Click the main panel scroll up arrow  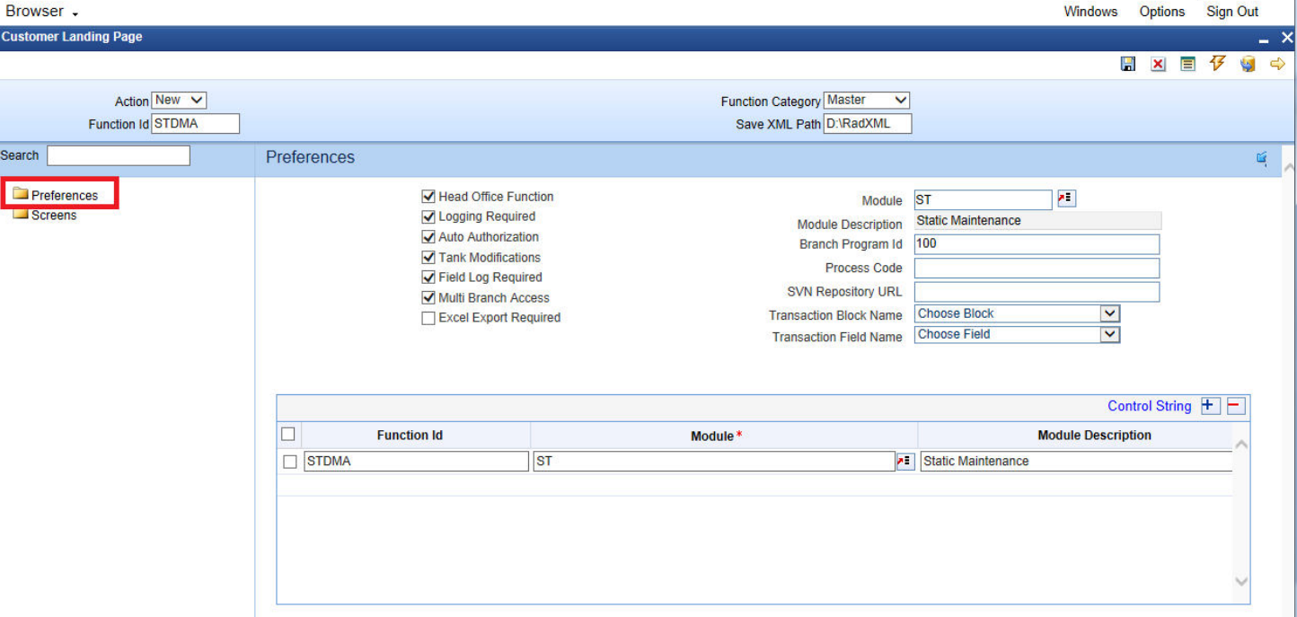pos(1289,168)
